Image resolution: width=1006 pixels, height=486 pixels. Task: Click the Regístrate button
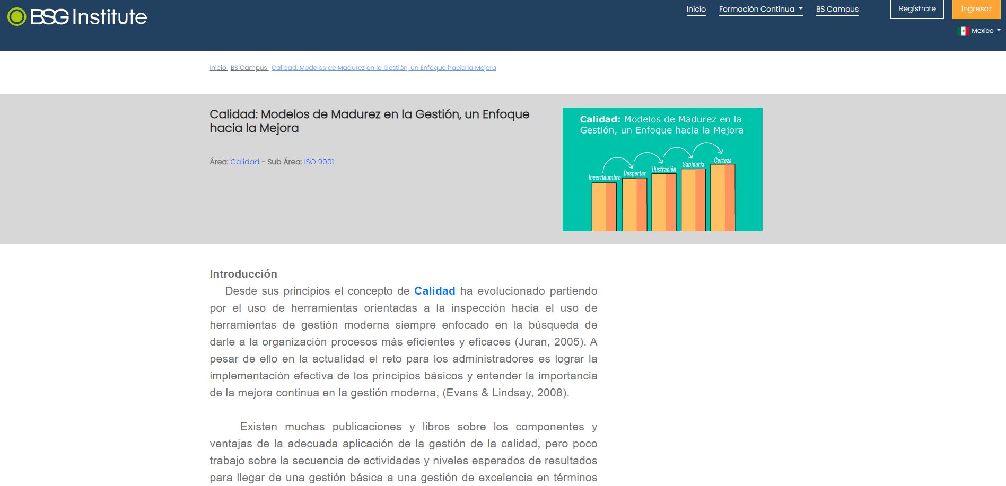(917, 9)
